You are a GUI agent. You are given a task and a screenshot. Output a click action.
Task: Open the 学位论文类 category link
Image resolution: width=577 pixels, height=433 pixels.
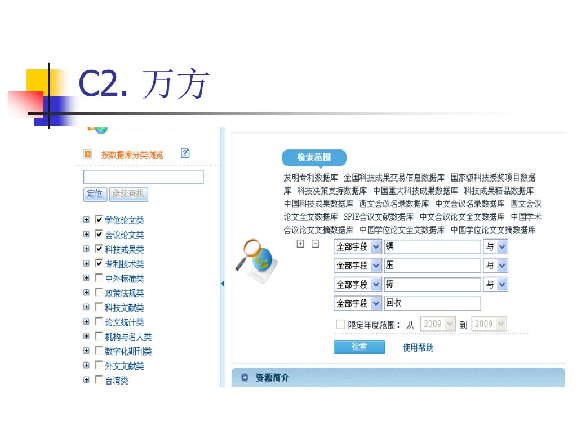click(125, 220)
